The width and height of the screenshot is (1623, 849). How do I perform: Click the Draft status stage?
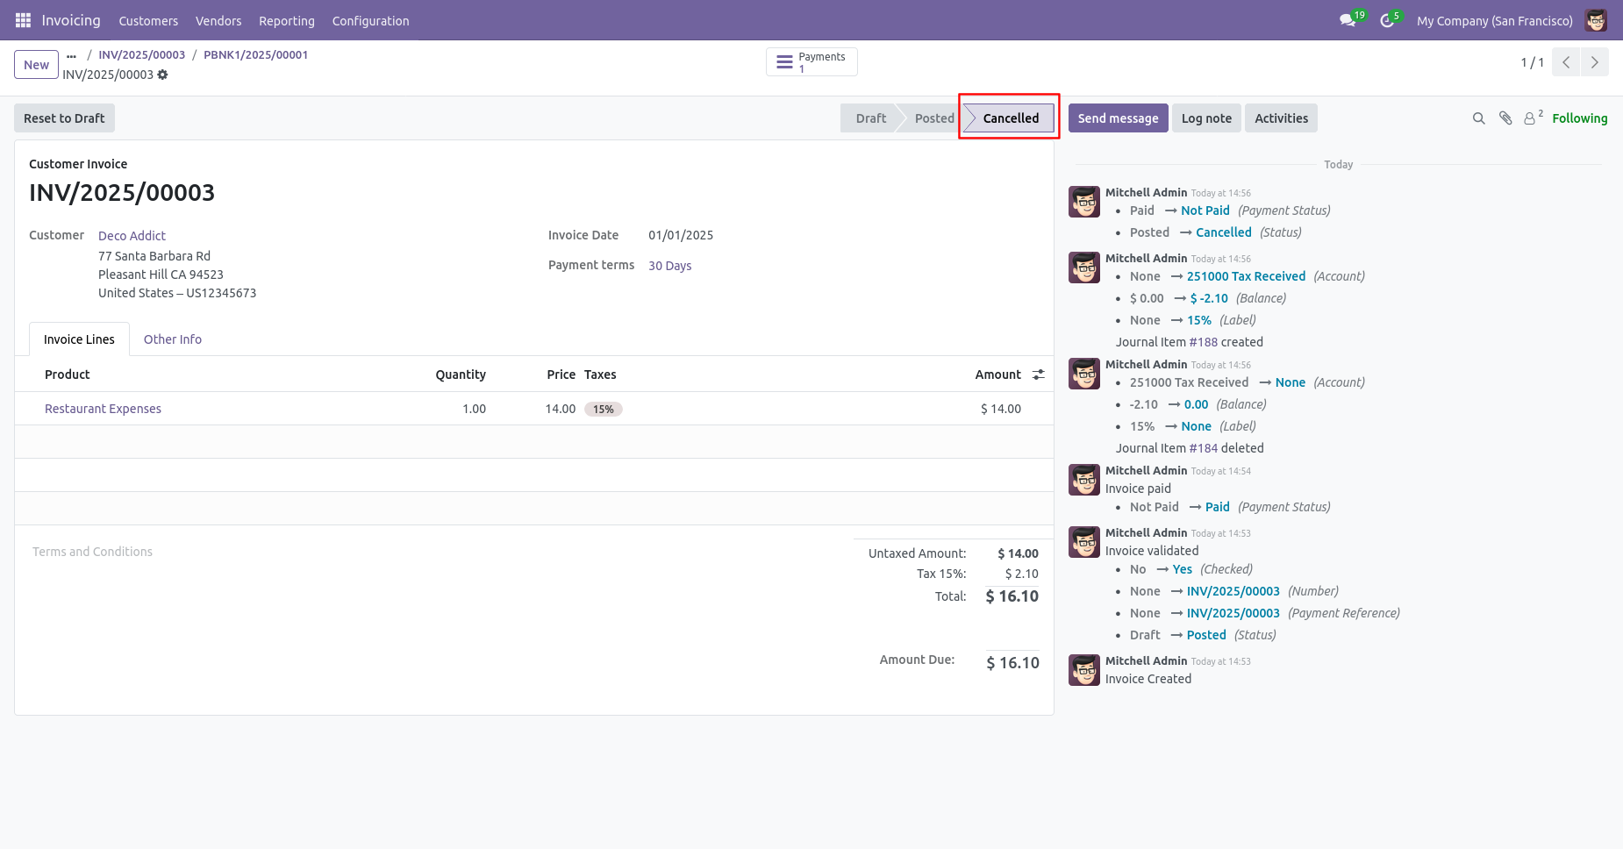coord(870,118)
